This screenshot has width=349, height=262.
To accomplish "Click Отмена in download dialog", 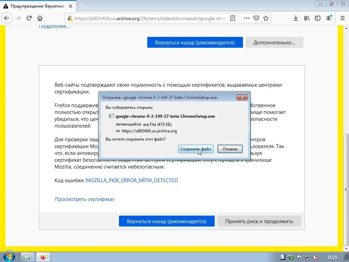I will coord(230,149).
